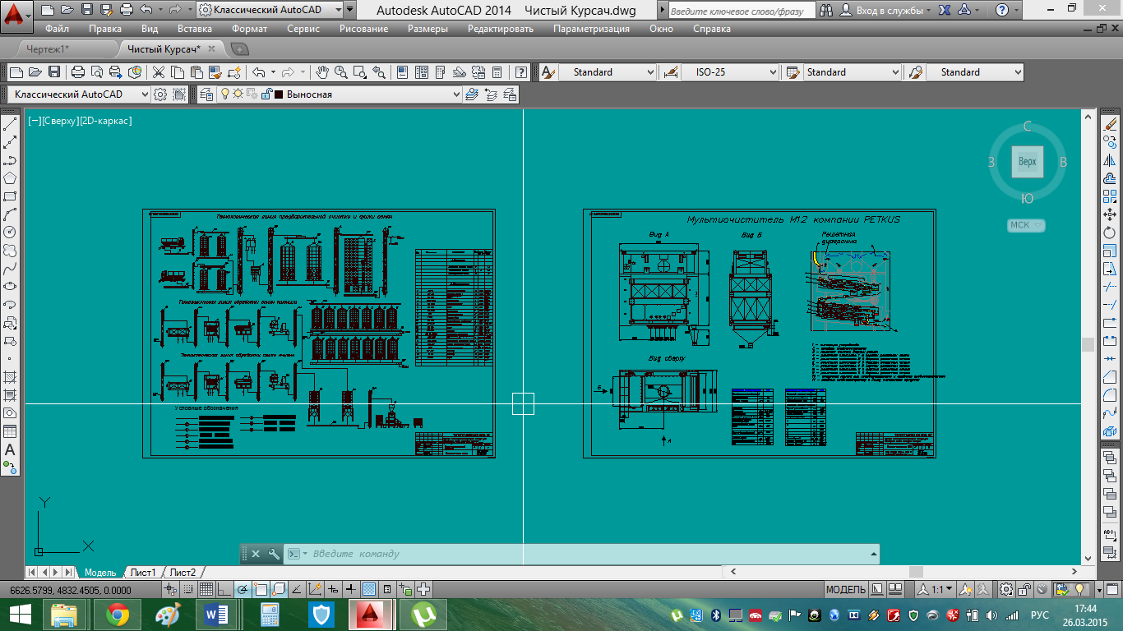Click the Workspace Settings gear icon
This screenshot has height=631, width=1123.
[160, 94]
